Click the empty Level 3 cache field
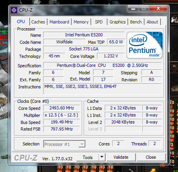The width and height of the screenshot is (178, 172). coord(123,129)
